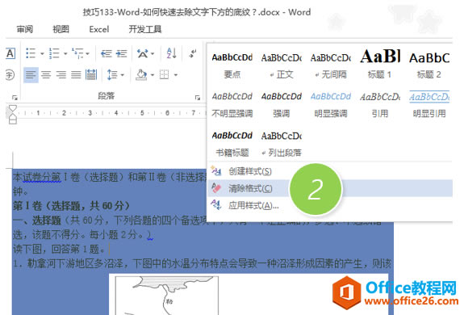Apply the 强调 style
Screen dimensions: 464x315
tap(282, 105)
